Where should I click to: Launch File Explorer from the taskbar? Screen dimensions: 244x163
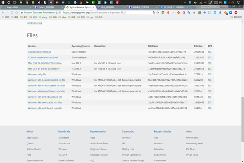click(21, 2)
